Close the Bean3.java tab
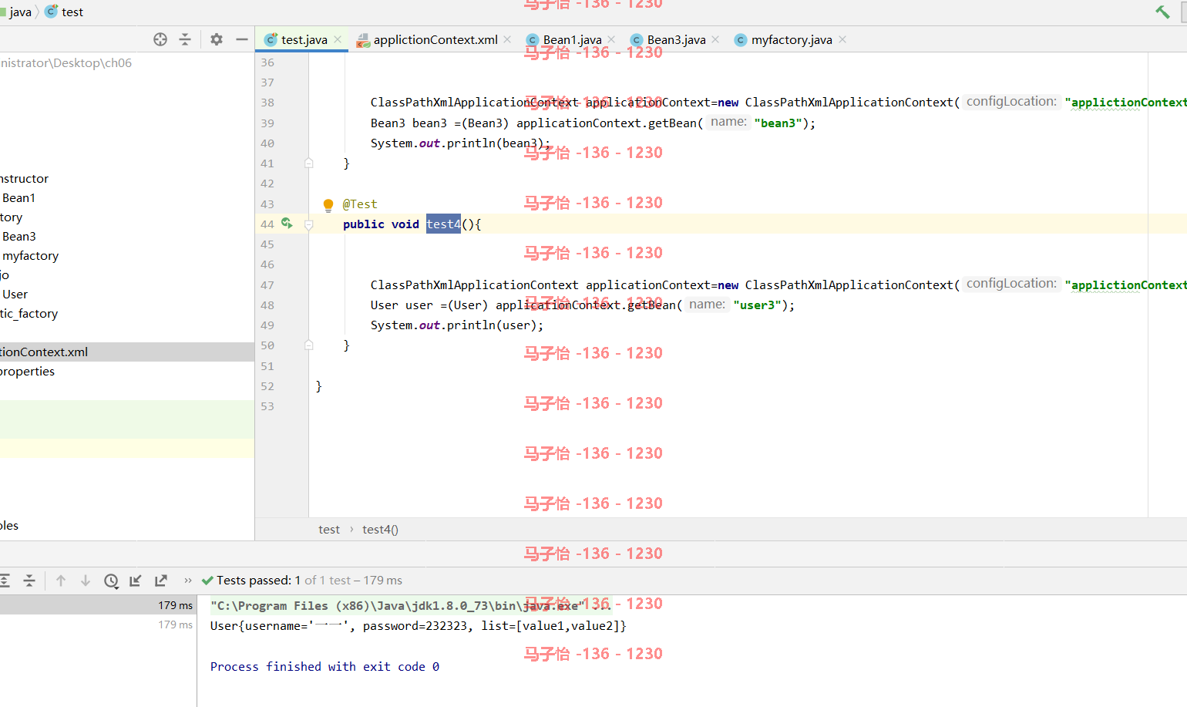Viewport: 1187px width, 707px height. 715,39
